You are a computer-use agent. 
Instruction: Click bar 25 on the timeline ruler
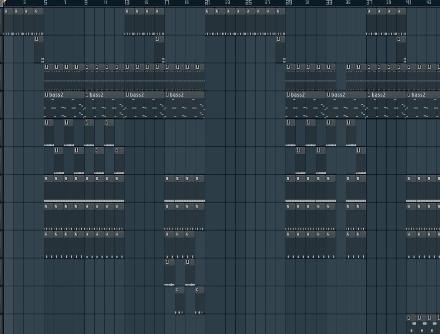click(248, 3)
